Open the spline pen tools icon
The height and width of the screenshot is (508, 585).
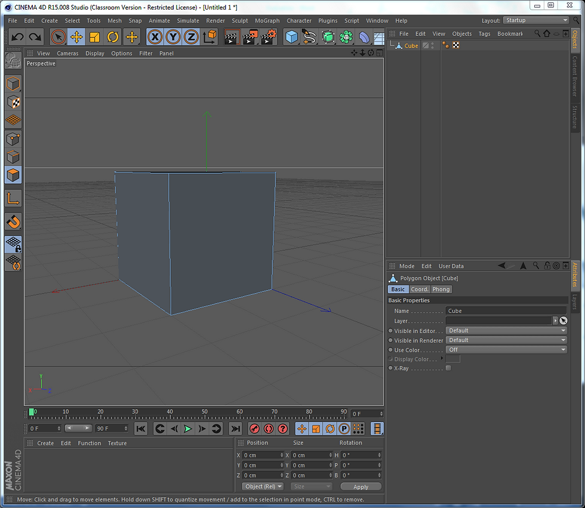[310, 37]
